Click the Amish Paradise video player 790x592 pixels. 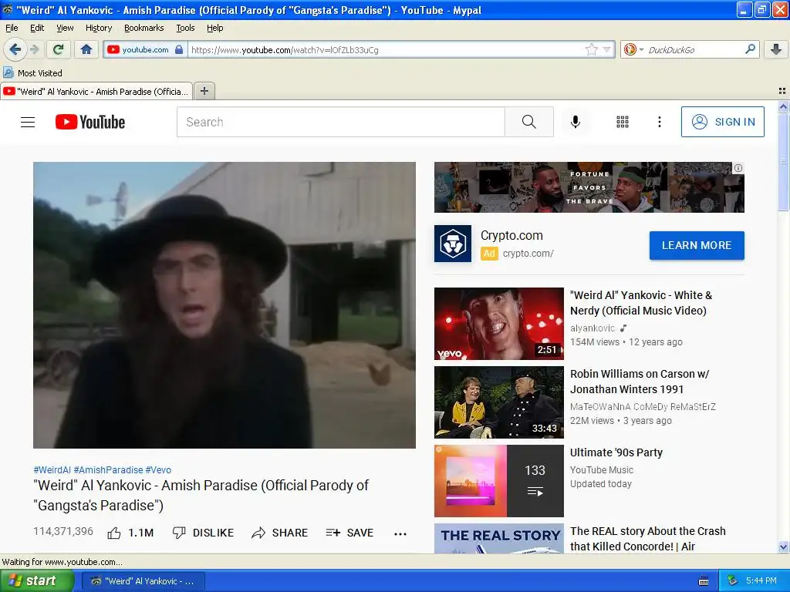click(225, 305)
